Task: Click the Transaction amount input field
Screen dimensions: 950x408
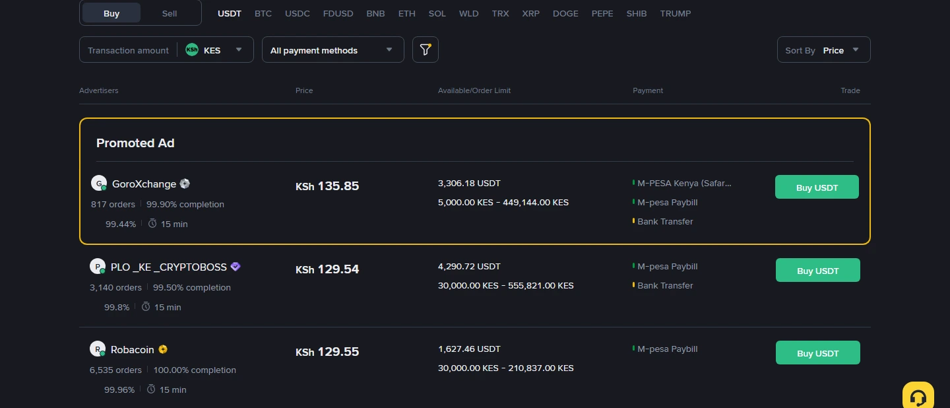Action: click(x=128, y=50)
